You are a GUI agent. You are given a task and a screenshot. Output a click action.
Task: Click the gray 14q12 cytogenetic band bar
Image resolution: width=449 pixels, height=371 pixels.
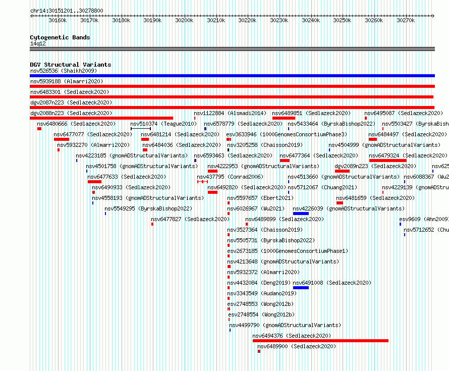point(232,49)
